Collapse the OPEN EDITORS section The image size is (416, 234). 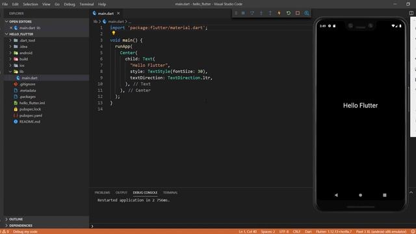tap(6, 21)
